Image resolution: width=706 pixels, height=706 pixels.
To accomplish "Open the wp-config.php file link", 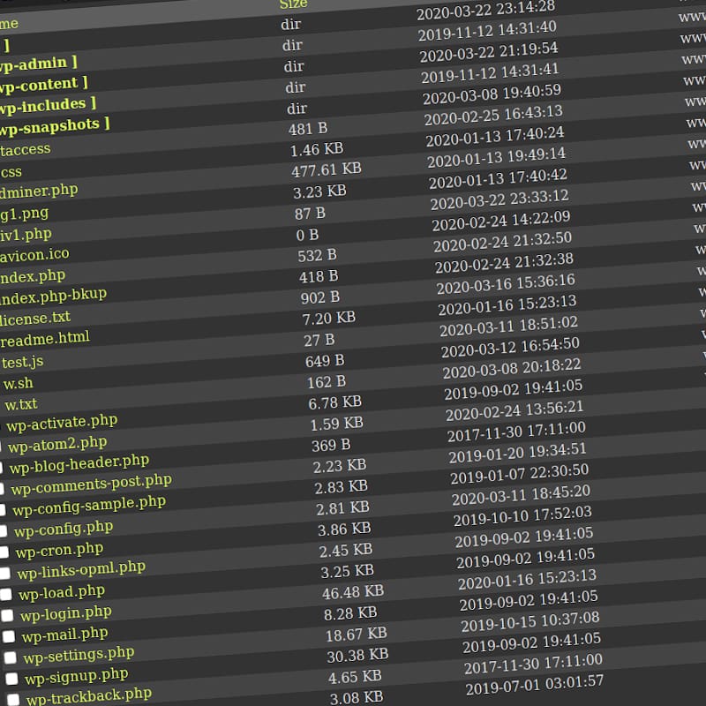I will pyautogui.click(x=64, y=529).
